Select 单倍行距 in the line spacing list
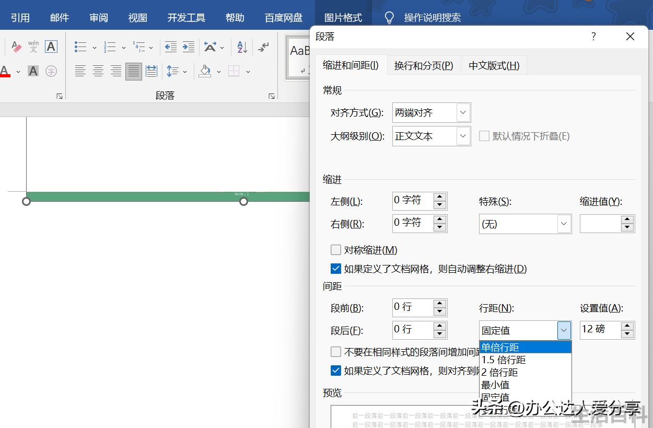This screenshot has height=428, width=653. pyautogui.click(x=525, y=347)
